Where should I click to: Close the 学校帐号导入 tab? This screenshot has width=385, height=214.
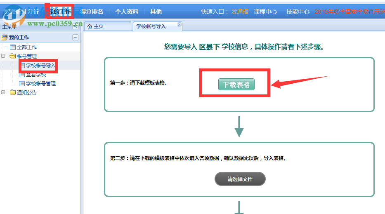179,24
